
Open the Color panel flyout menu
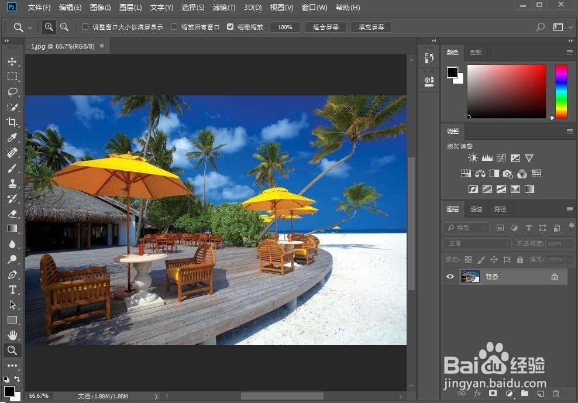click(570, 53)
